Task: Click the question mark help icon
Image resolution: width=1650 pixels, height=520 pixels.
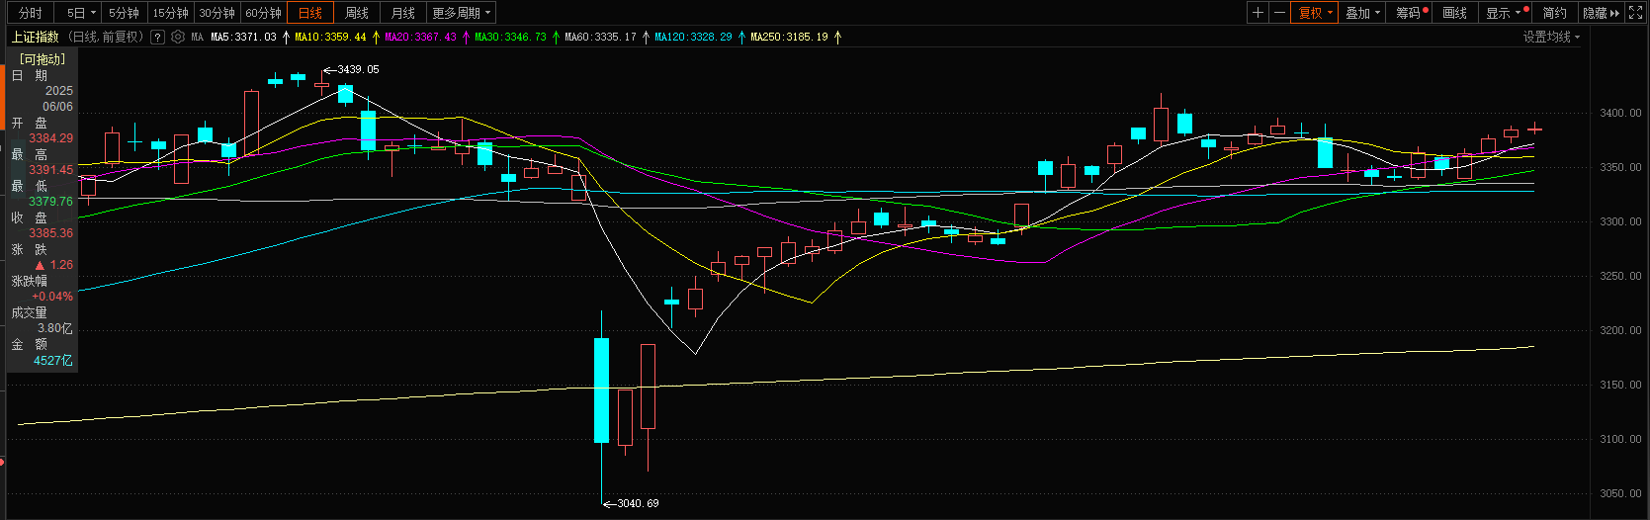Action: pyautogui.click(x=157, y=37)
